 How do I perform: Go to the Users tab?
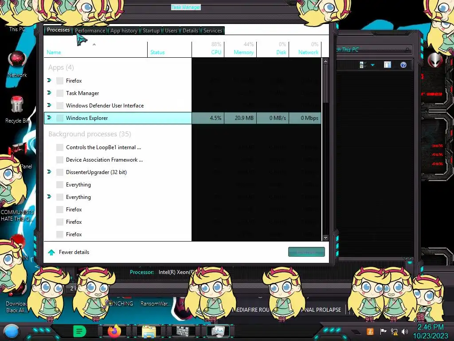click(171, 31)
